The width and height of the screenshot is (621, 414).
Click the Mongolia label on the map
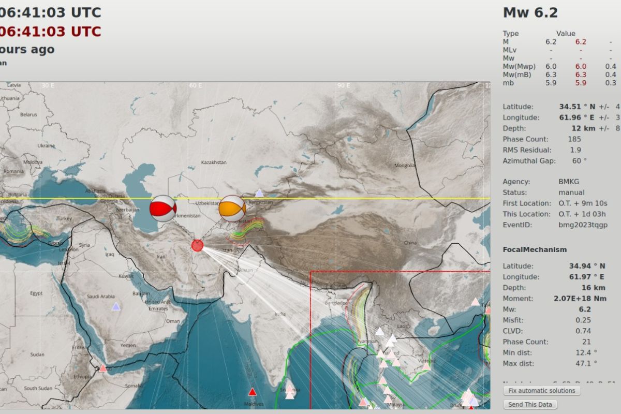click(x=405, y=166)
